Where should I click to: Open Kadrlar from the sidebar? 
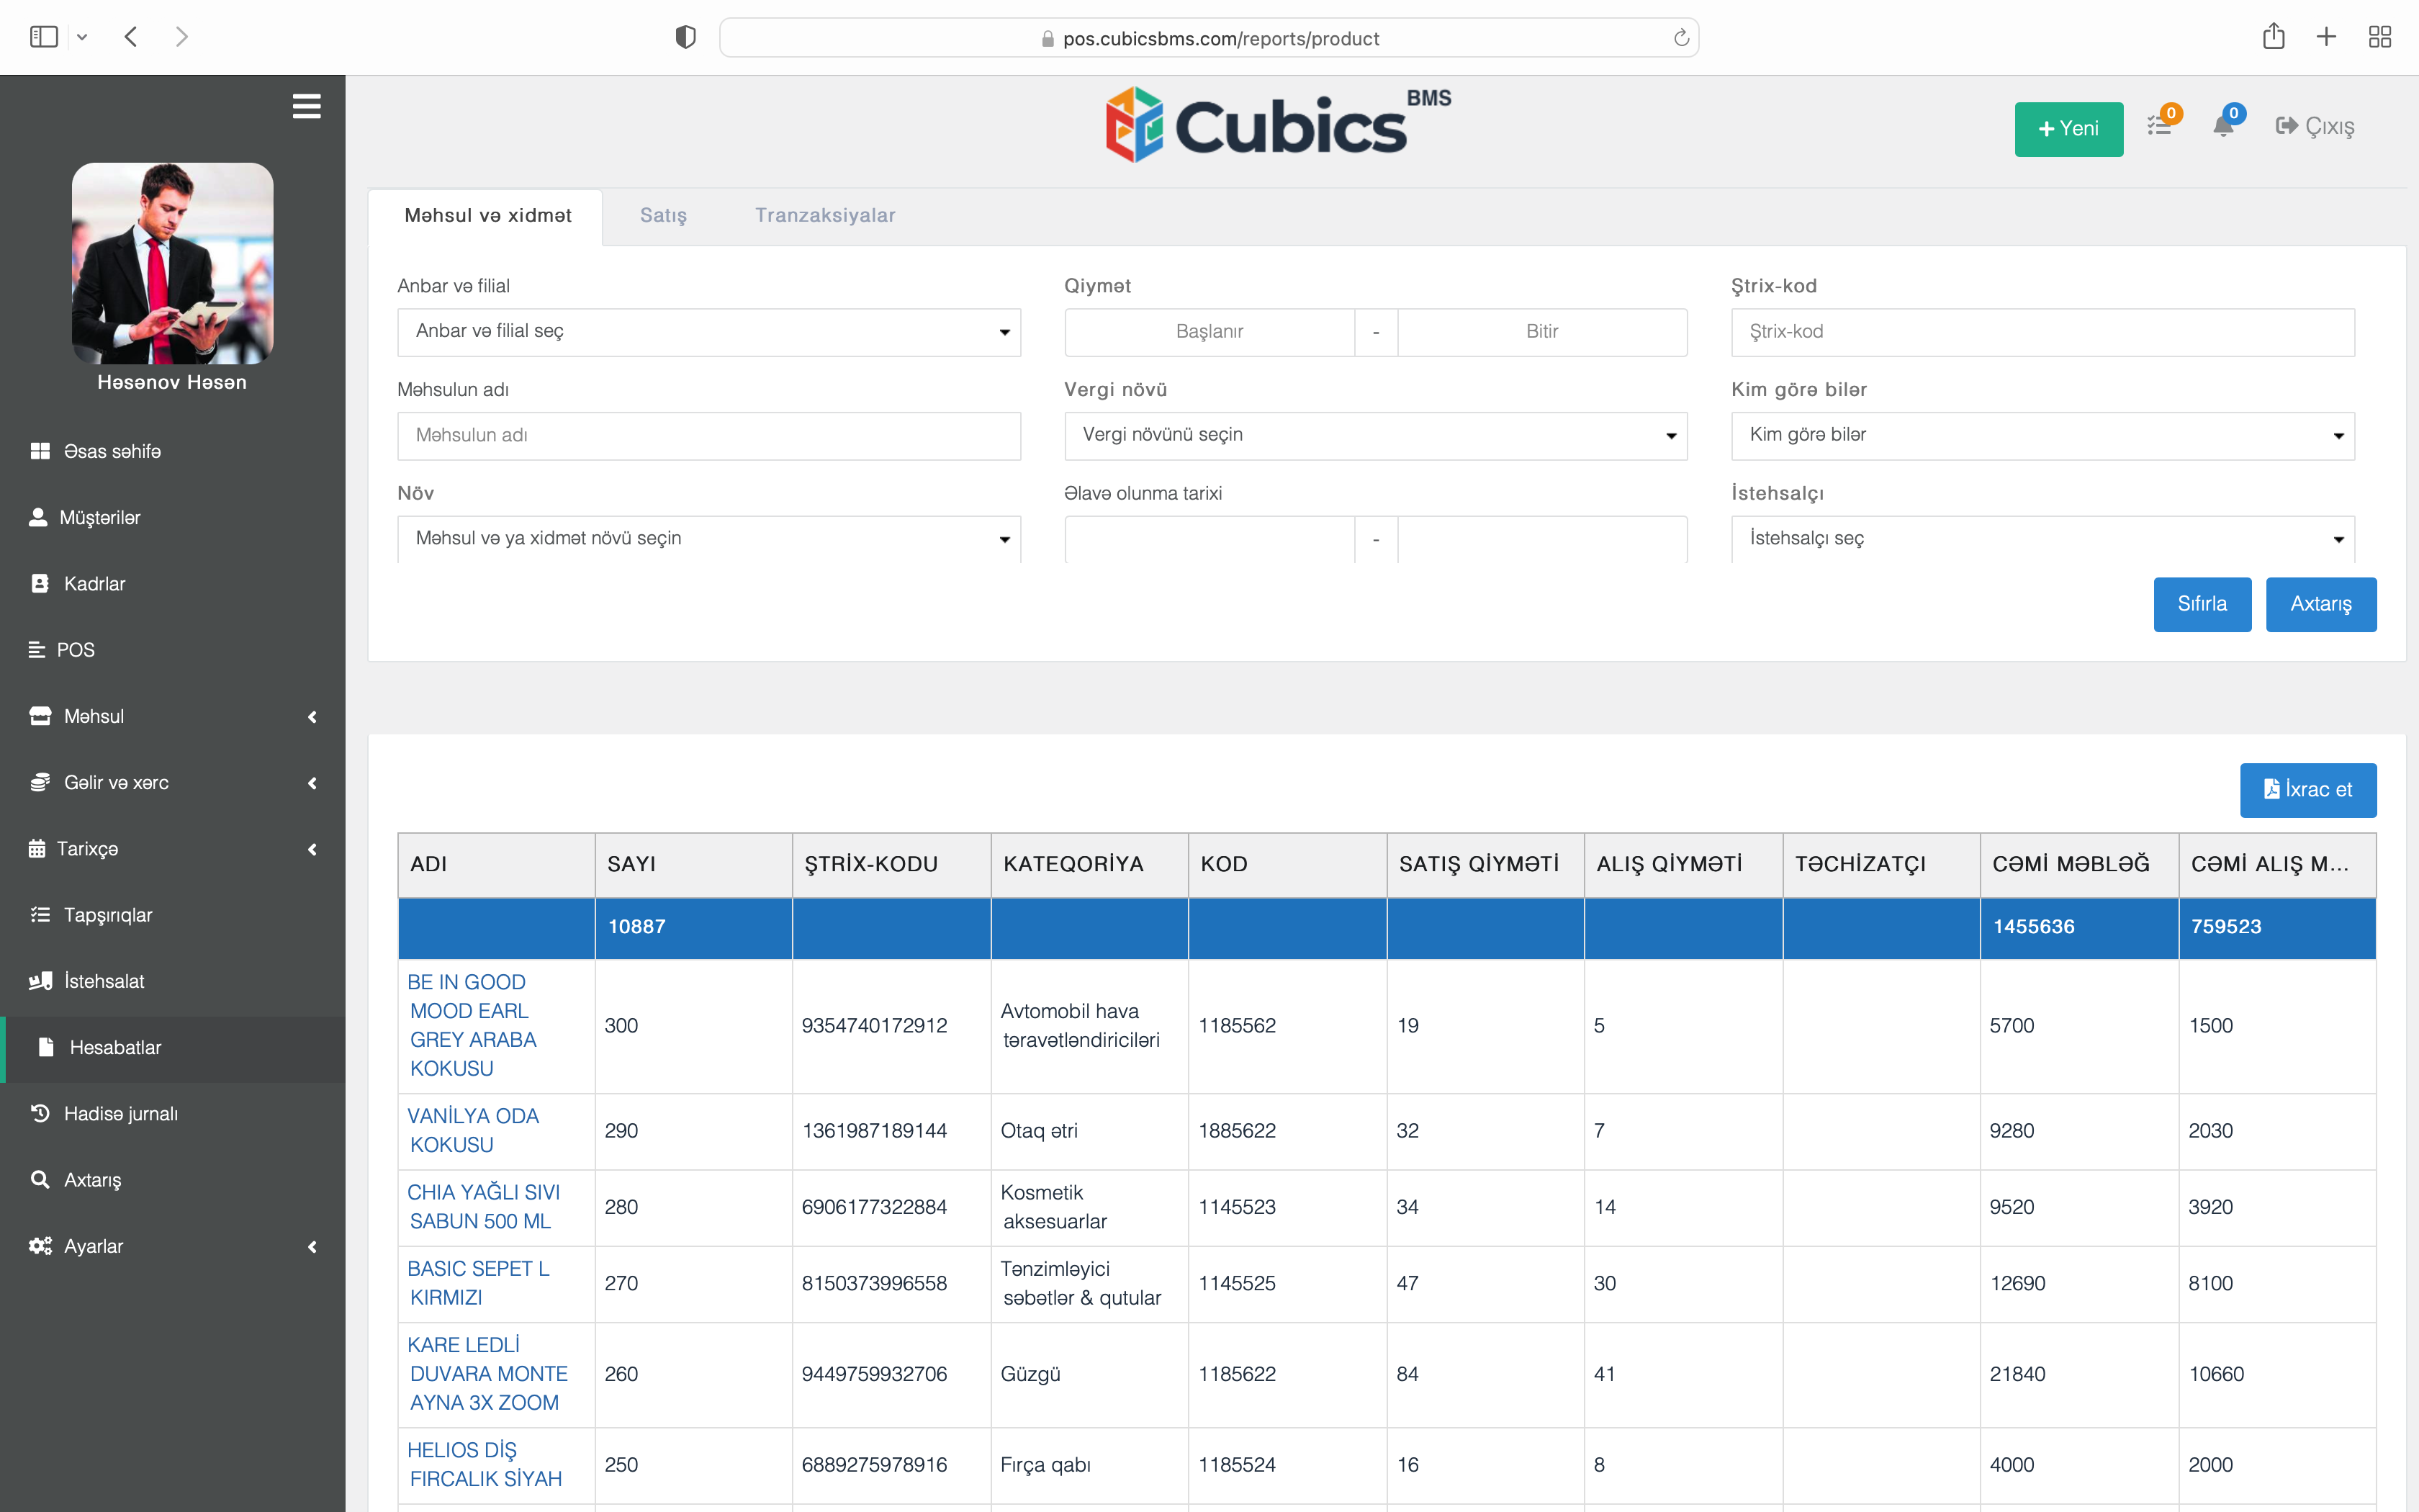[95, 583]
